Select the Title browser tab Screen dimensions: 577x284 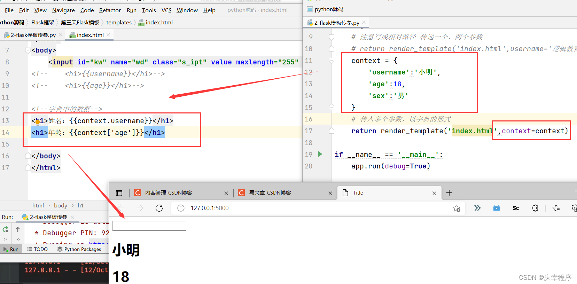coord(389,193)
